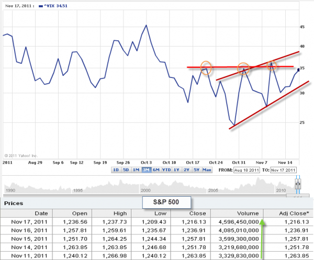Select the 5D time range button

pyautogui.click(x=125, y=170)
